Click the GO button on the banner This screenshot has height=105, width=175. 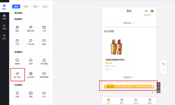pos(153,86)
